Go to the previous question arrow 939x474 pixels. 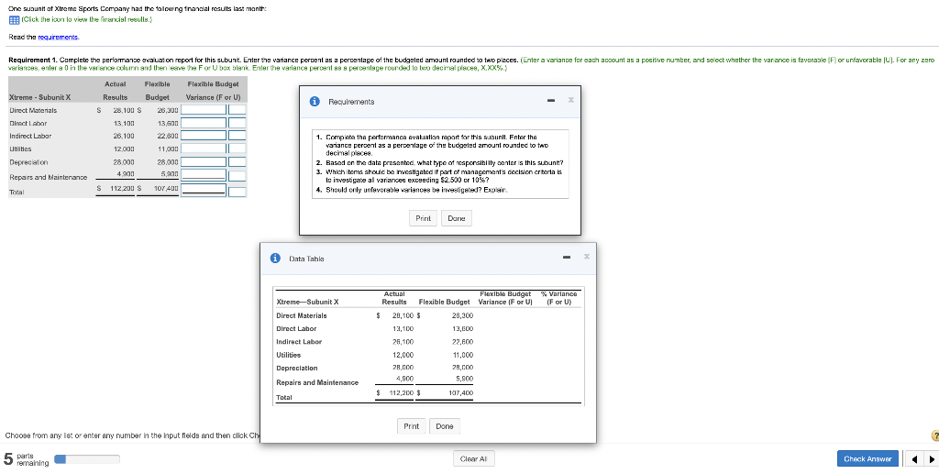912,459
